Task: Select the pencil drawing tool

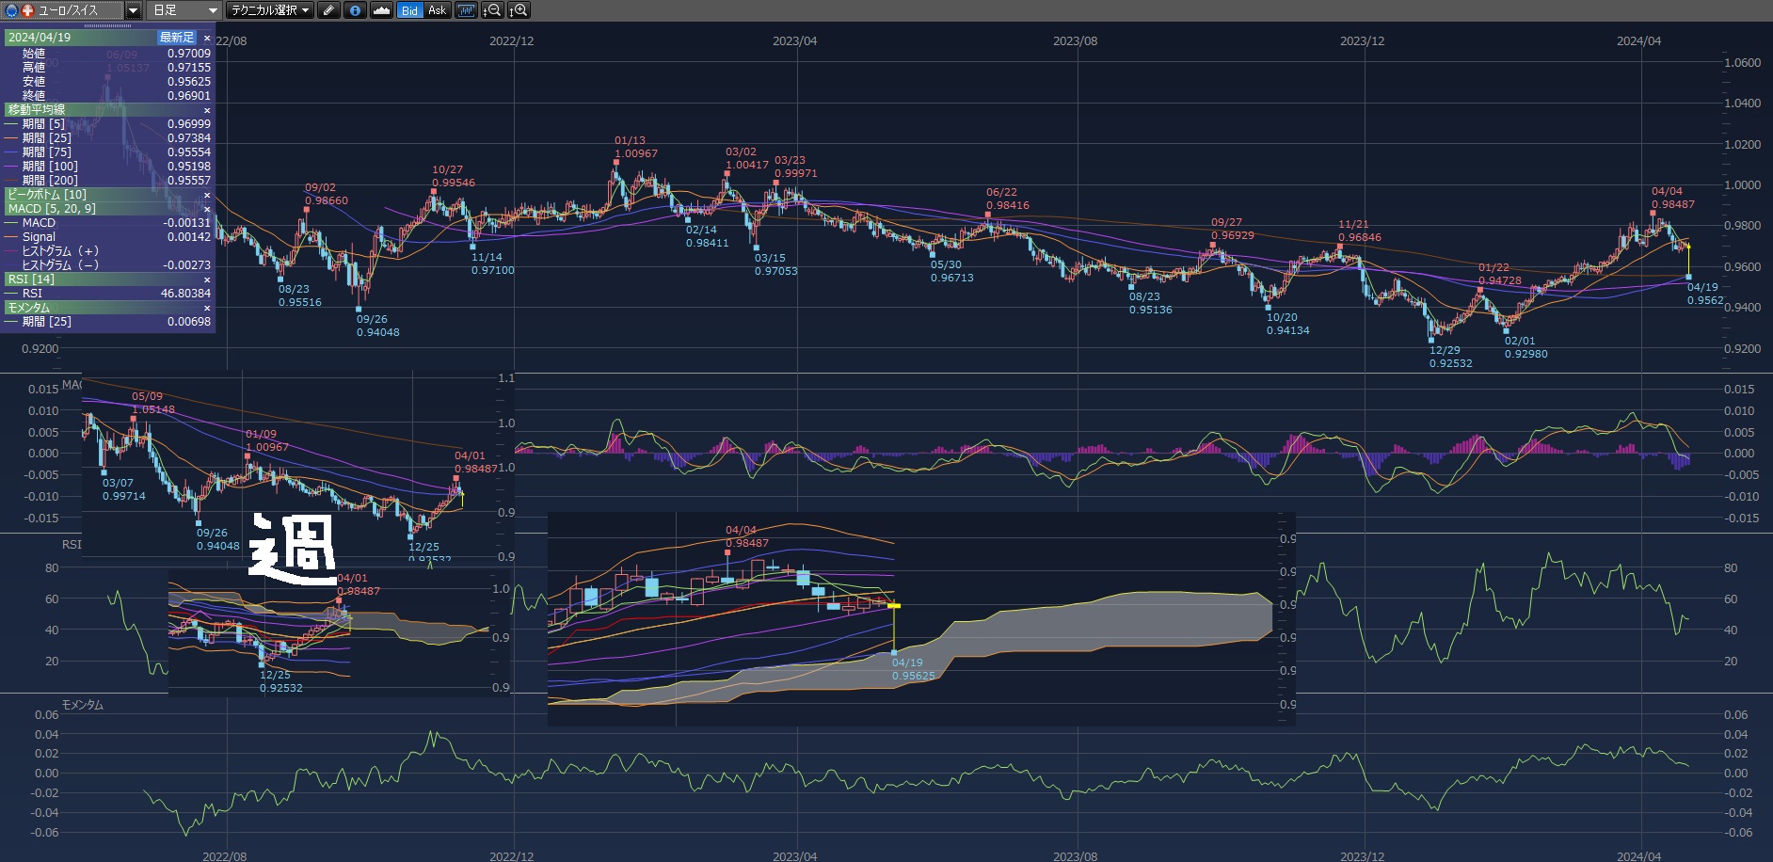Action: click(x=328, y=10)
